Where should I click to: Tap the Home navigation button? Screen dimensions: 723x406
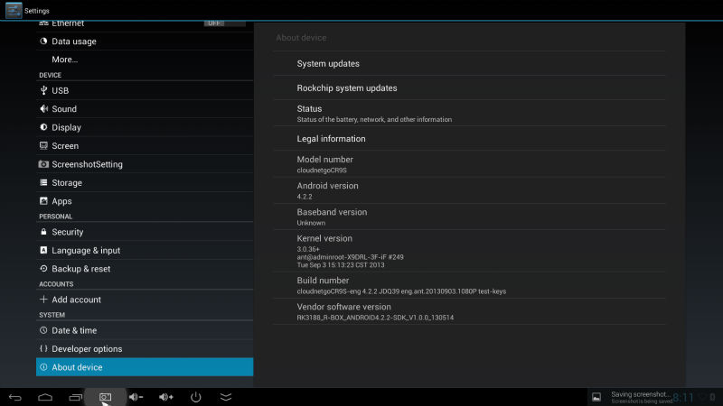pos(45,397)
